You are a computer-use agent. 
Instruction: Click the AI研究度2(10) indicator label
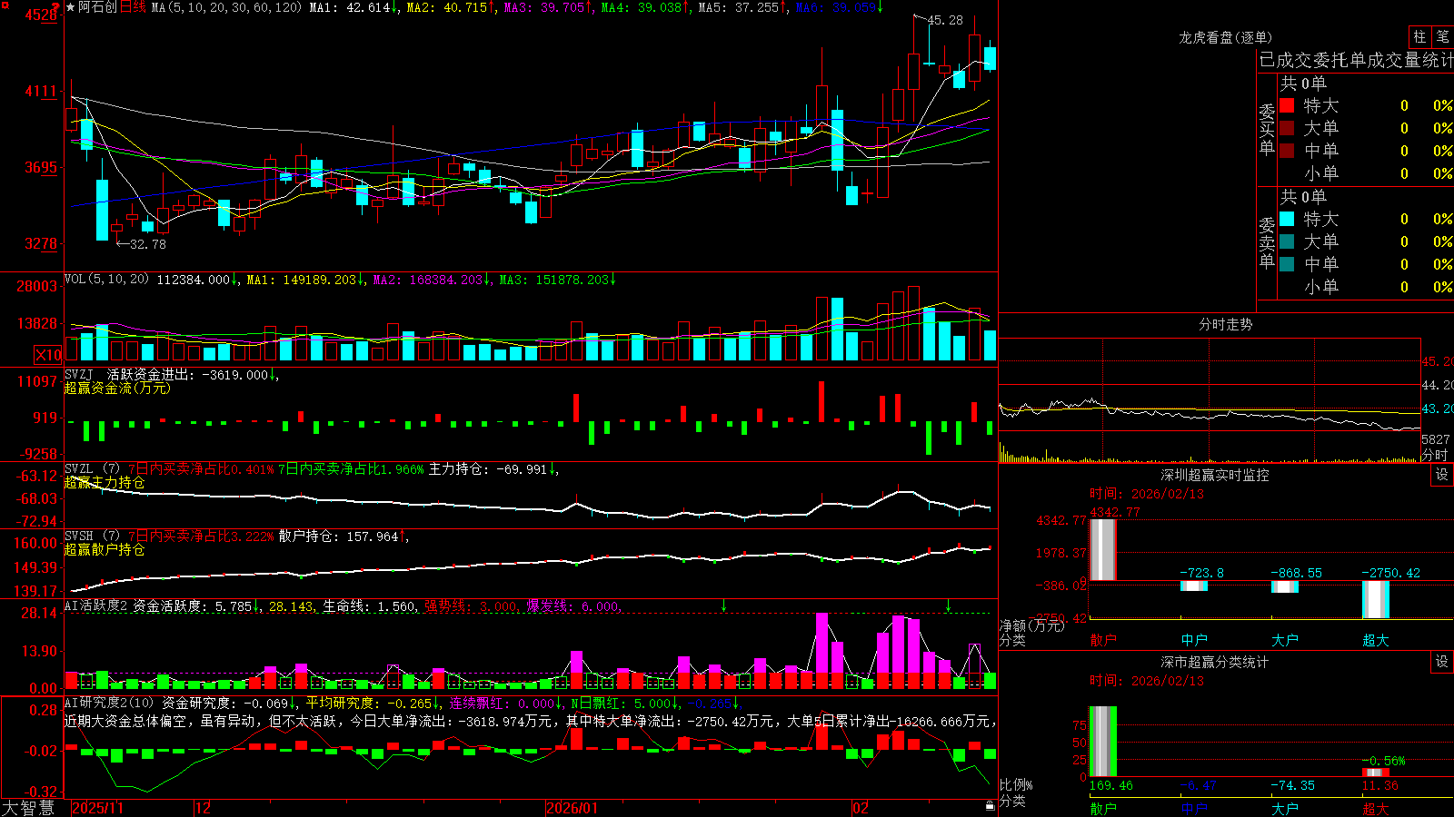coord(109,703)
